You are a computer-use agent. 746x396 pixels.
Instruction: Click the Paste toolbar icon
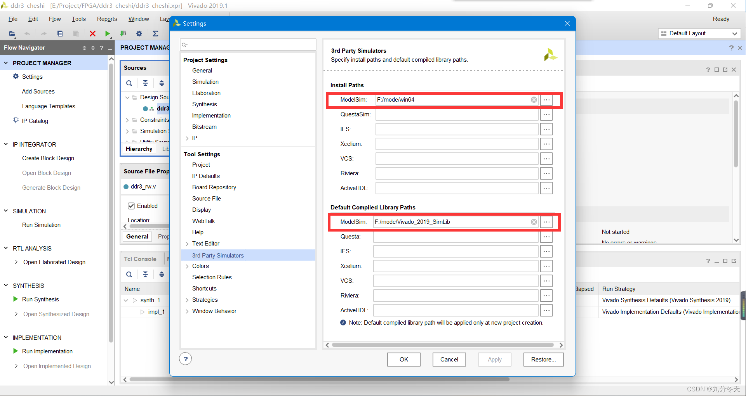click(x=76, y=34)
